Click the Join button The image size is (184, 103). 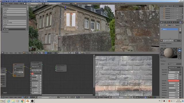point(15,27)
